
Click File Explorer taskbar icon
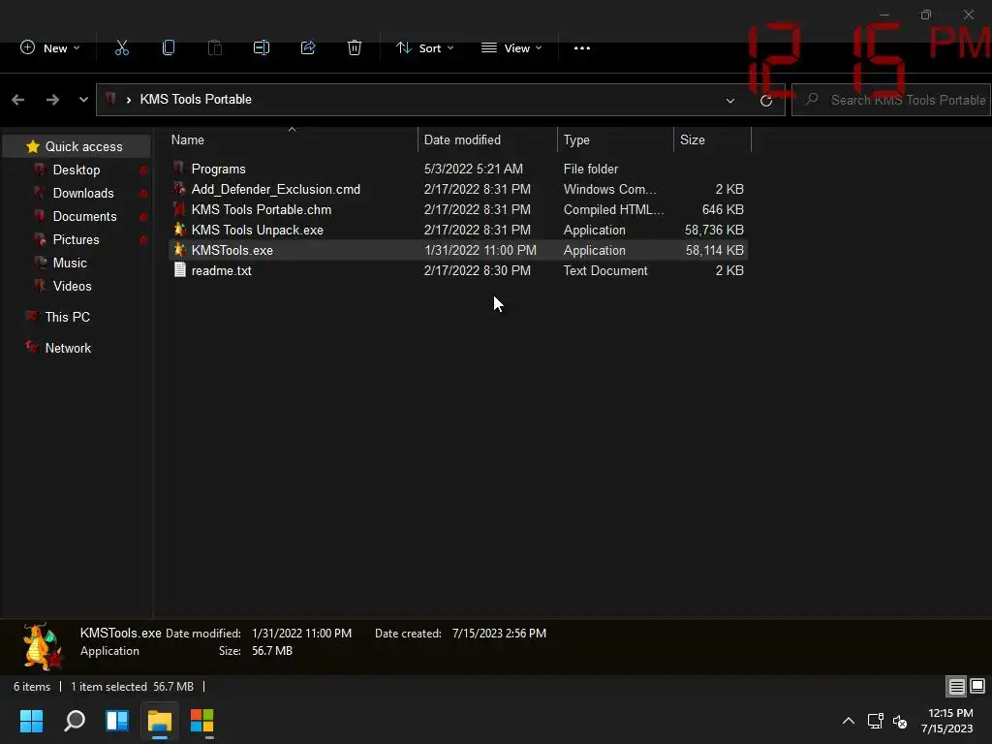click(x=160, y=721)
